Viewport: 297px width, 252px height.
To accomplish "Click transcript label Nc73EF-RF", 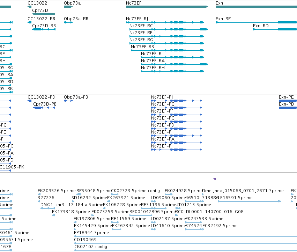I will (x=141, y=33).
